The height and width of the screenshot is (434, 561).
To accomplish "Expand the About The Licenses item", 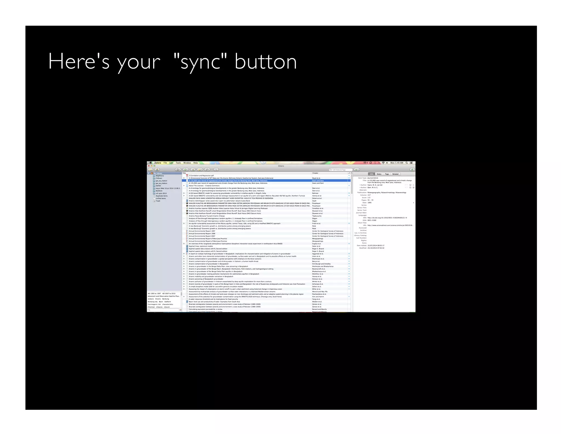I will pos(184,186).
